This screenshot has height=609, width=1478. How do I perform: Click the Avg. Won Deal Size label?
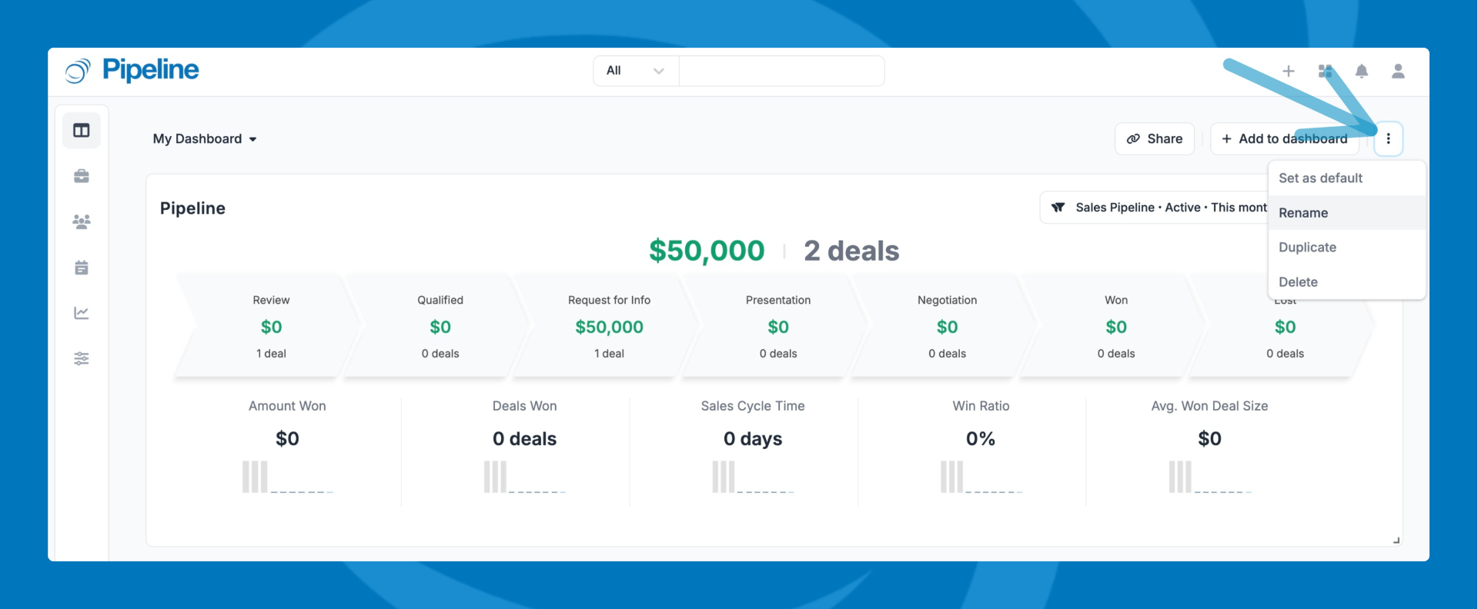(x=1209, y=406)
